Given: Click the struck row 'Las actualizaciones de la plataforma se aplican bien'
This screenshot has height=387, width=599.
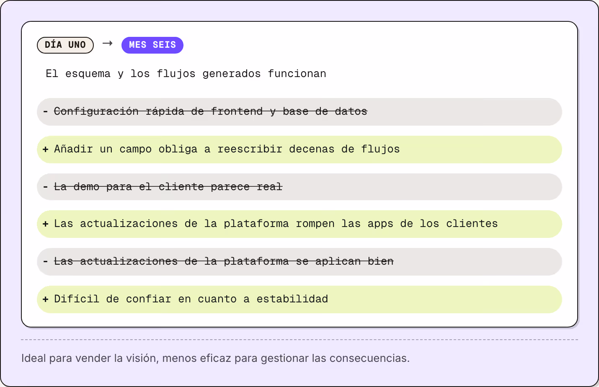Looking at the screenshot, I should click(299, 262).
